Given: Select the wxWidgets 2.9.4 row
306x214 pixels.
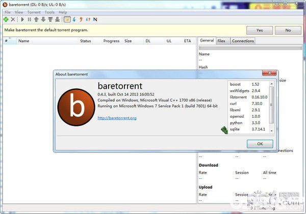Looking at the screenshot, I should (248, 91).
